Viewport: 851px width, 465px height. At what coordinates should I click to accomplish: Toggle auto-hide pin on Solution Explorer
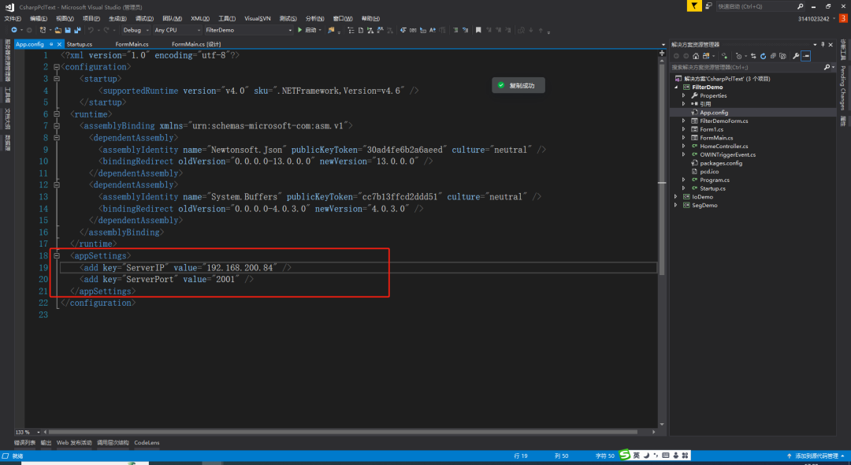click(823, 45)
